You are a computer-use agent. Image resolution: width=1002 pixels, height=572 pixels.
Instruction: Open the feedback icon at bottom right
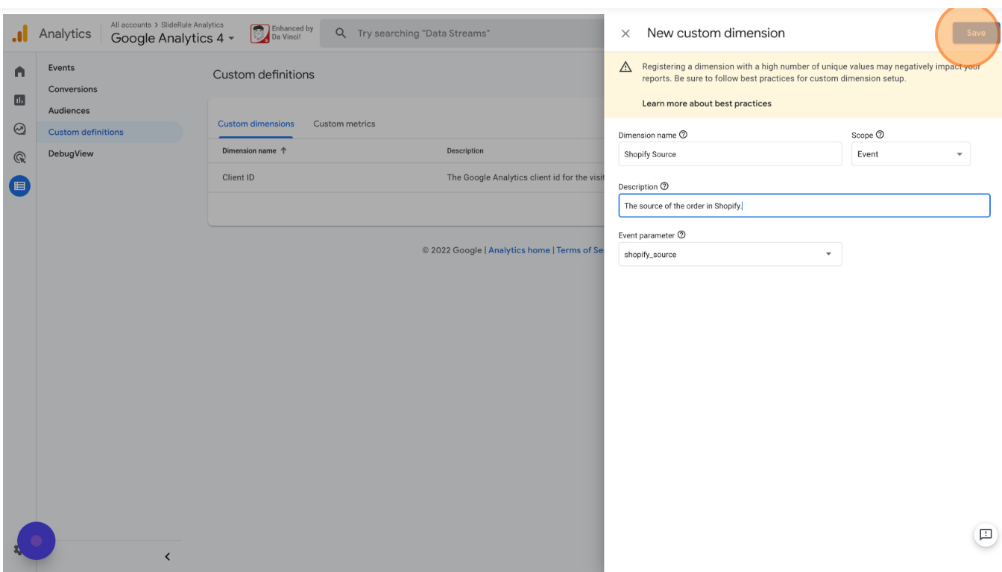pyautogui.click(x=985, y=534)
